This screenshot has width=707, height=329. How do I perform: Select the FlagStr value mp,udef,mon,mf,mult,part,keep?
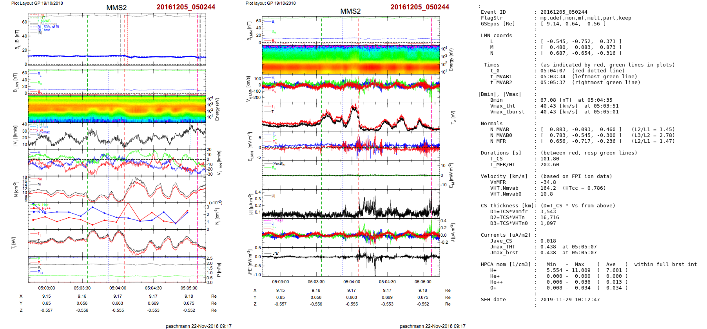coord(586,18)
